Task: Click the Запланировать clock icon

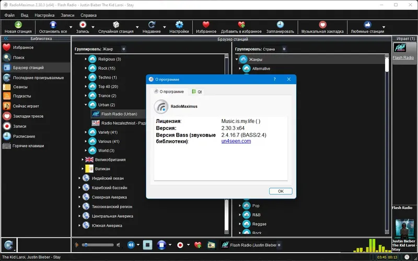Action: (280, 24)
